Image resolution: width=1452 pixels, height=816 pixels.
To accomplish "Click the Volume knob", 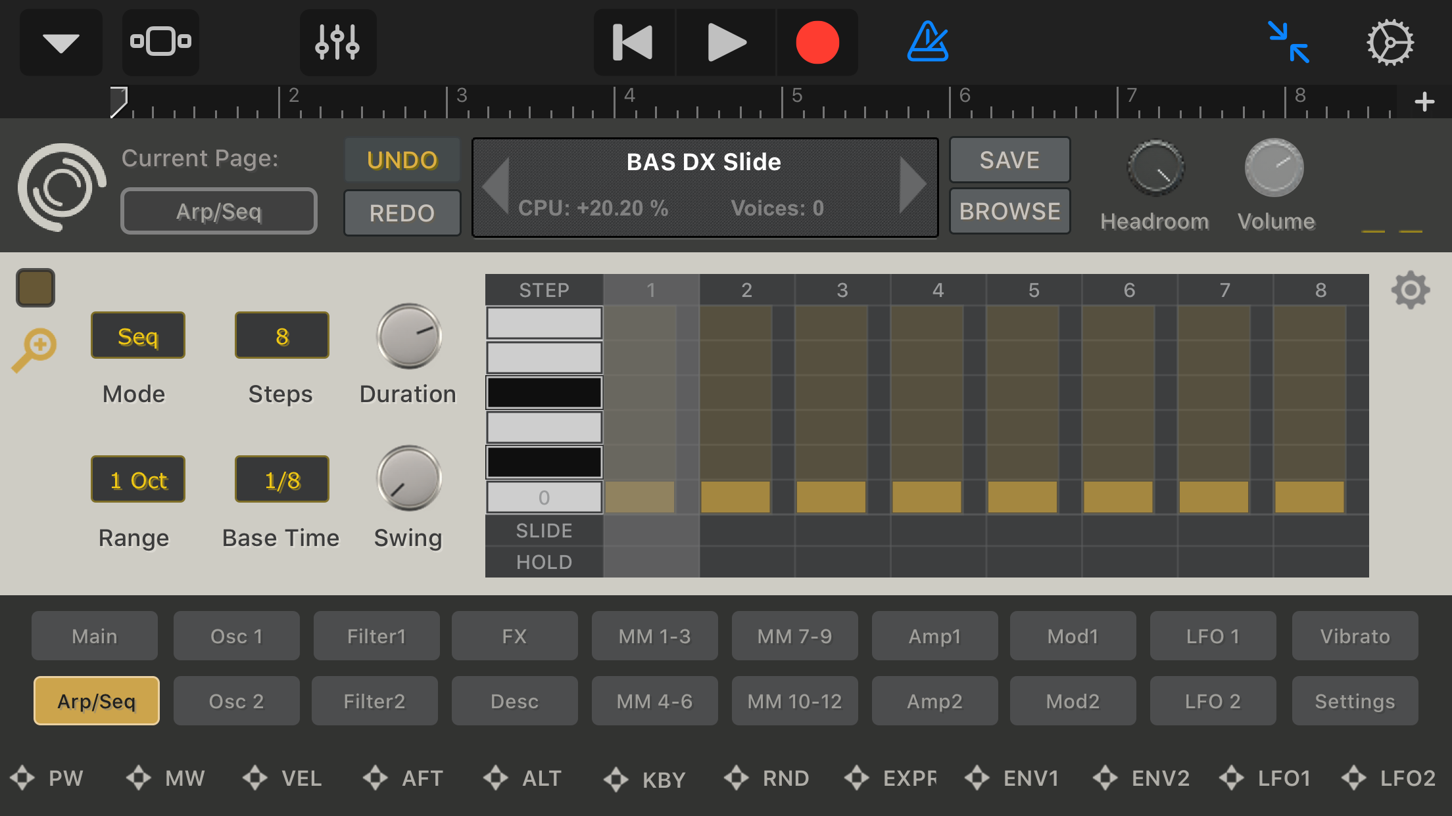I will (1274, 168).
